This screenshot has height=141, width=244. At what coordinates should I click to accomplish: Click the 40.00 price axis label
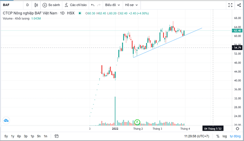coord(238,80)
